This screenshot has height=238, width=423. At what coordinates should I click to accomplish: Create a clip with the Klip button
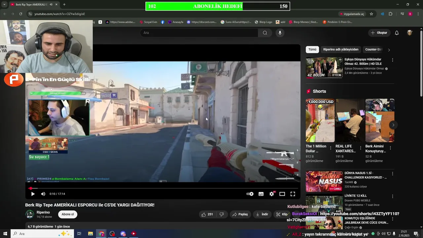(x=282, y=214)
